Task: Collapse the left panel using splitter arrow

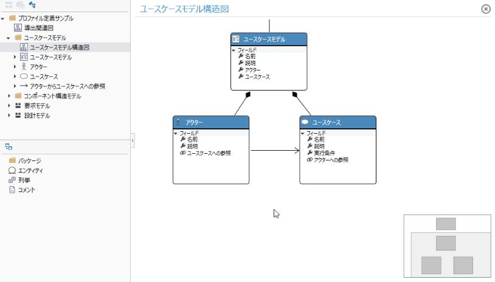Action: pos(133,141)
